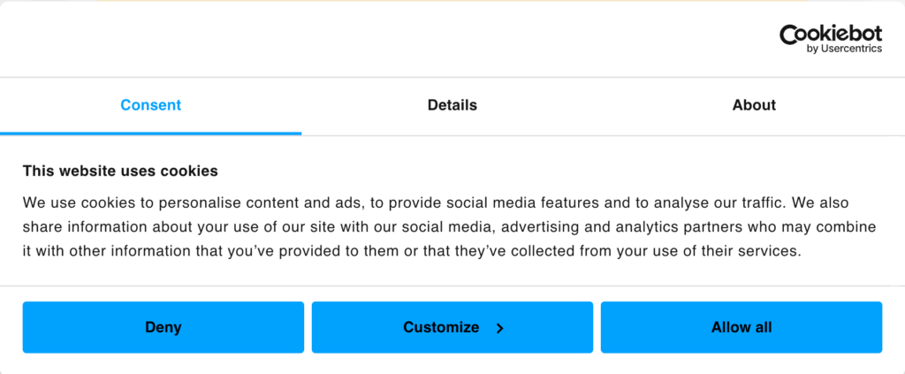The image size is (905, 374).
Task: Click the "by Usercentrics" text under the logo
Action: click(844, 50)
